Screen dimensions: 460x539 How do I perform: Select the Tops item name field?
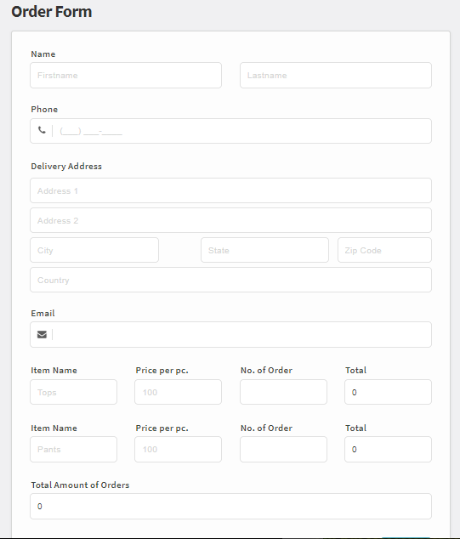pyautogui.click(x=74, y=392)
